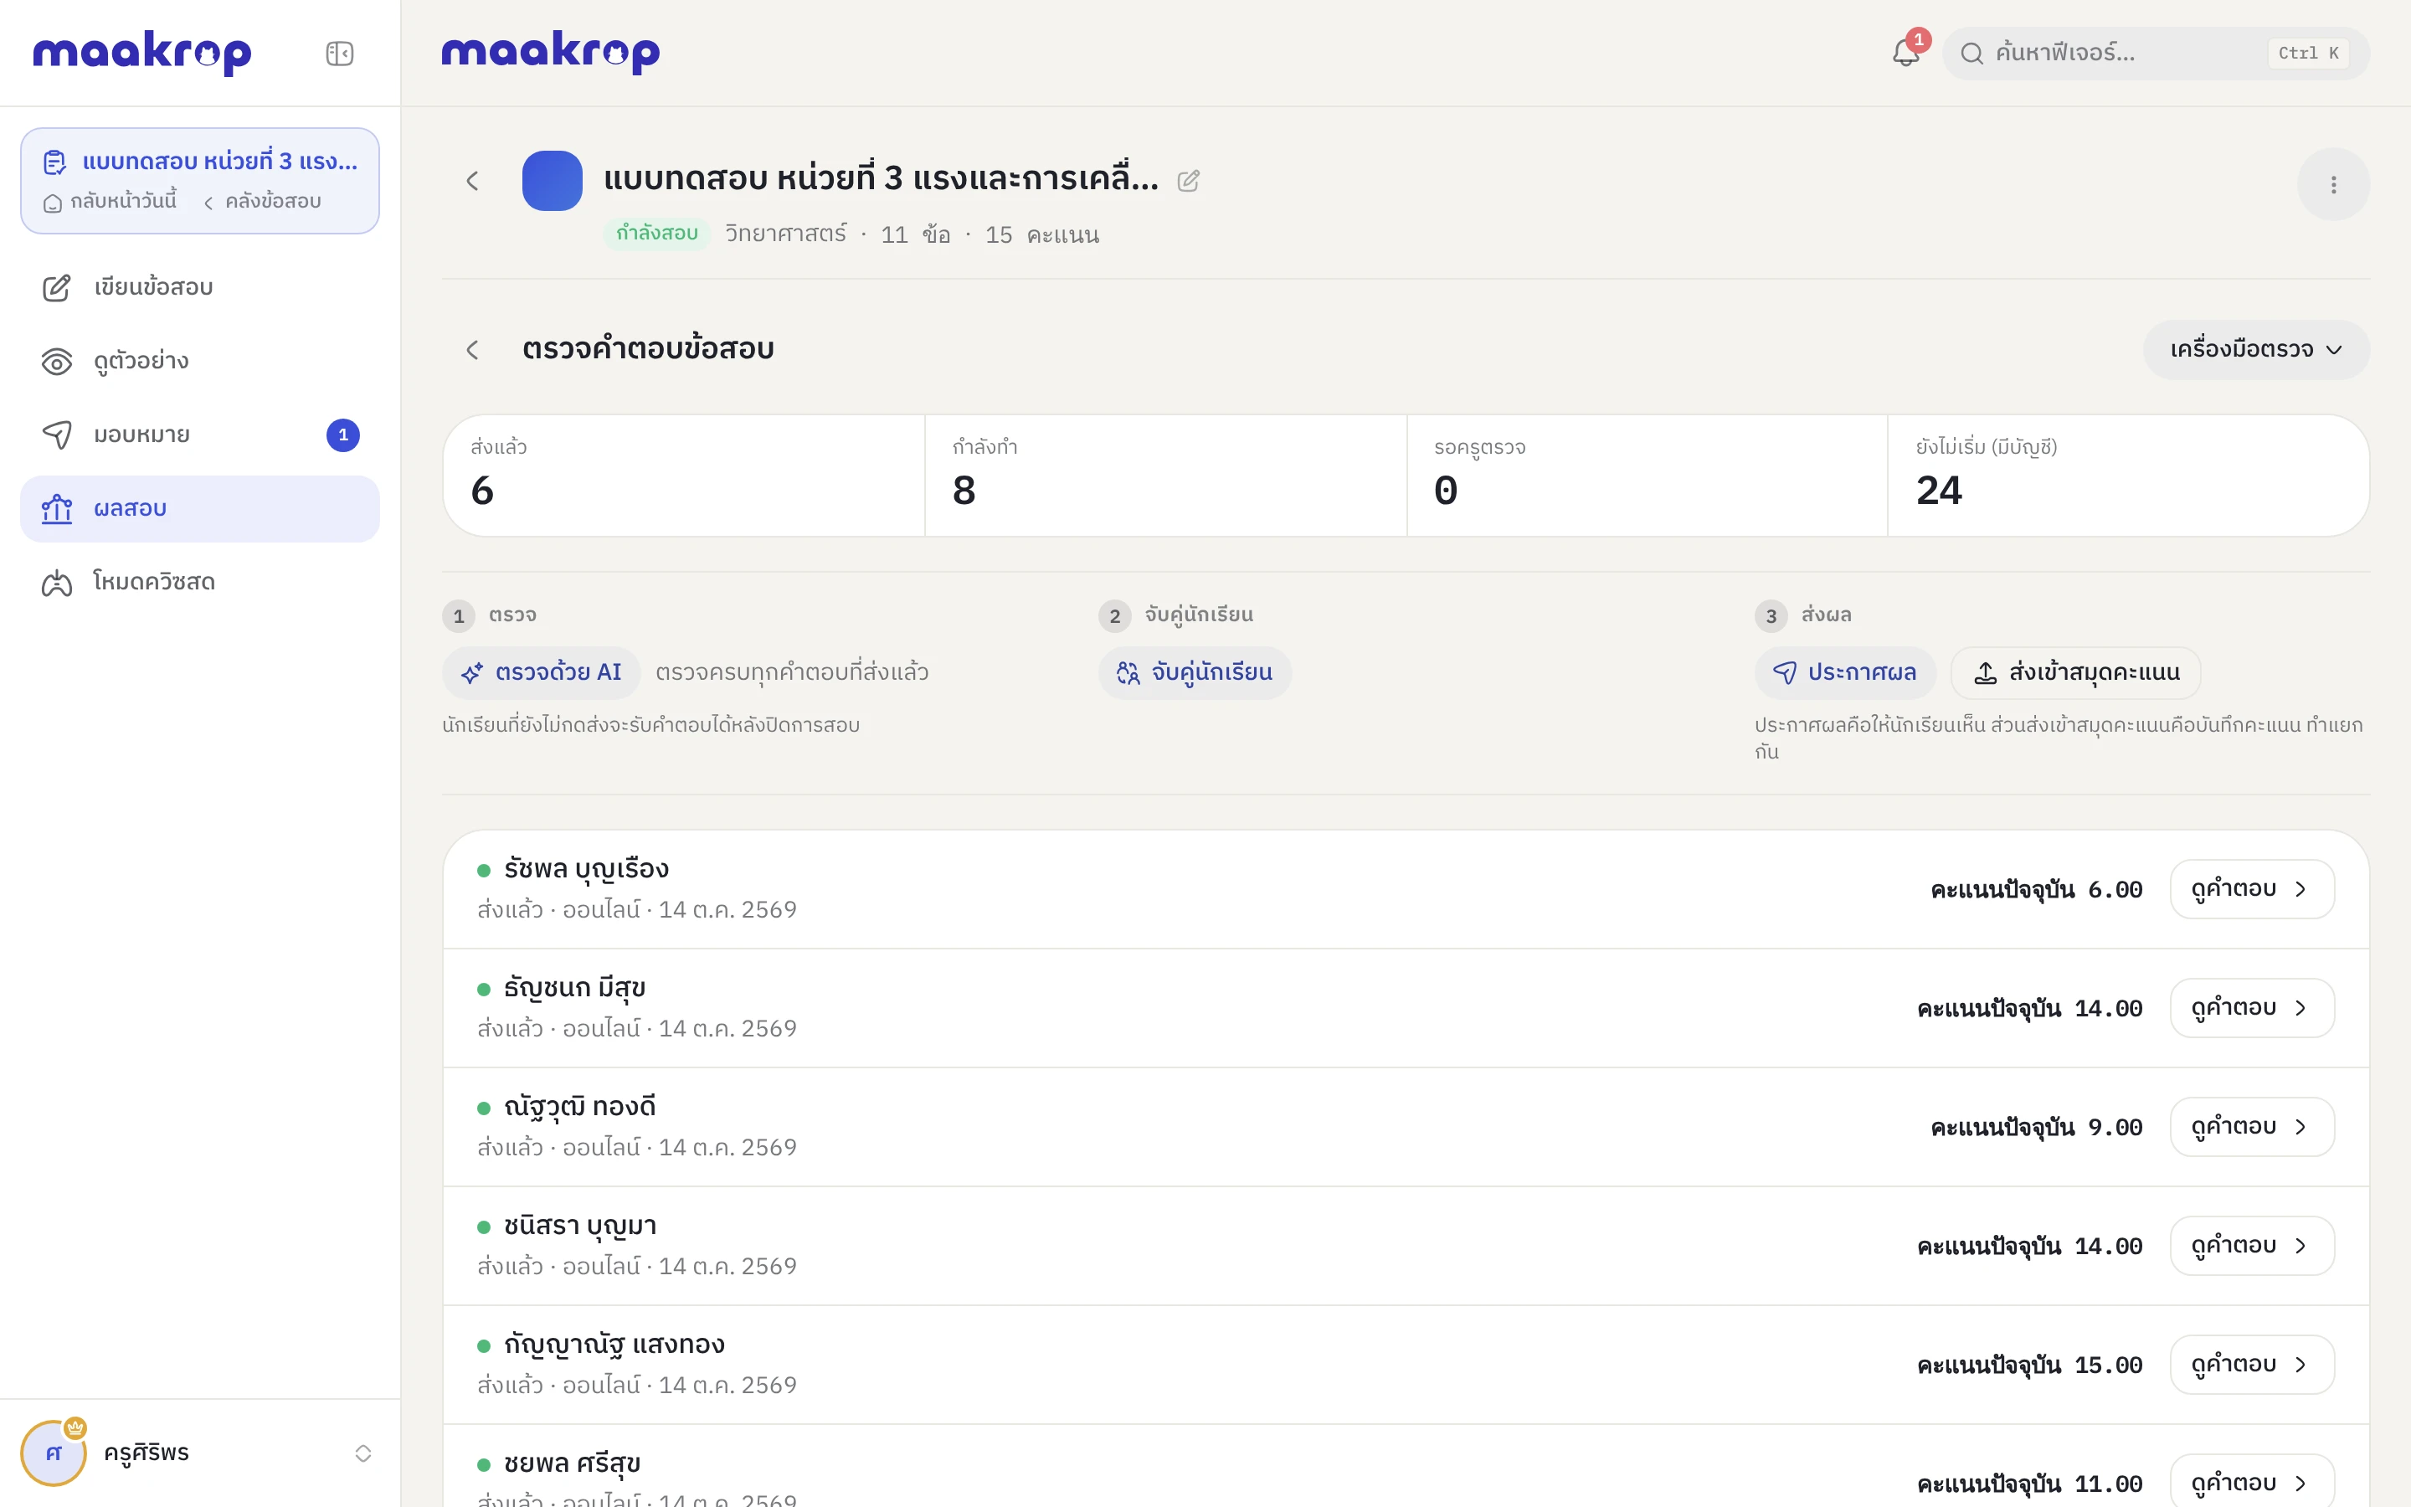Open the three-dot more options menu
2411x1507 pixels.
tap(2333, 184)
